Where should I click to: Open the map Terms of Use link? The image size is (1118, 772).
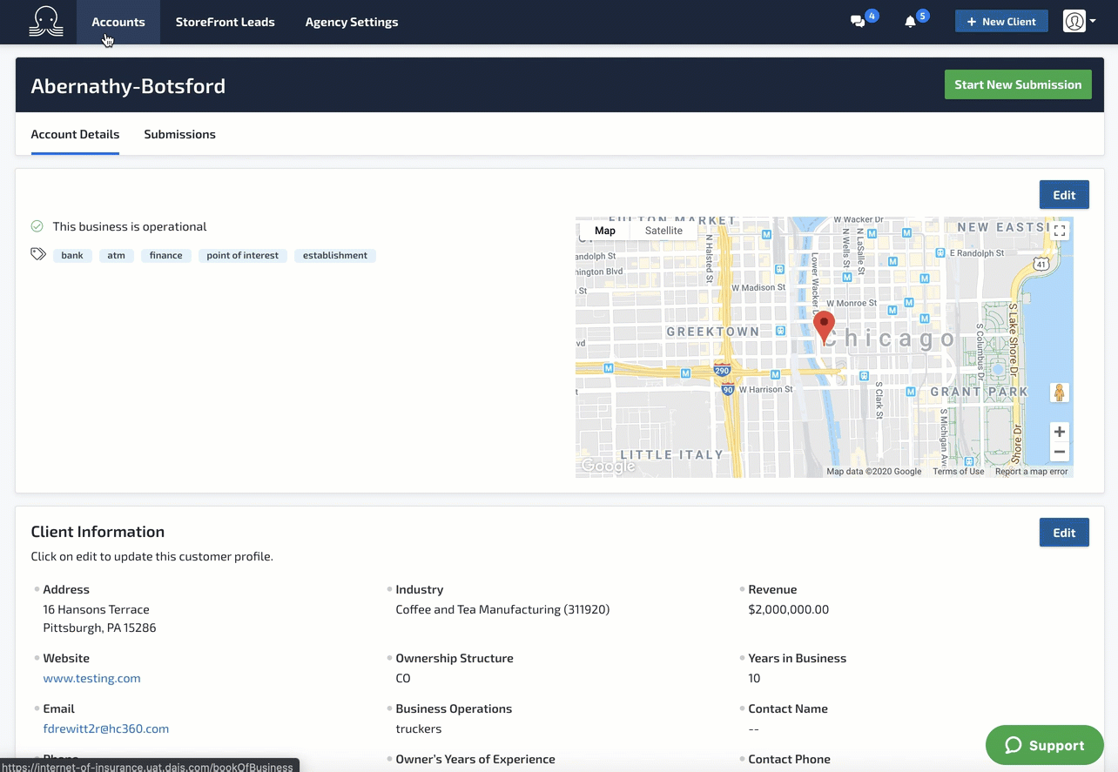click(958, 472)
